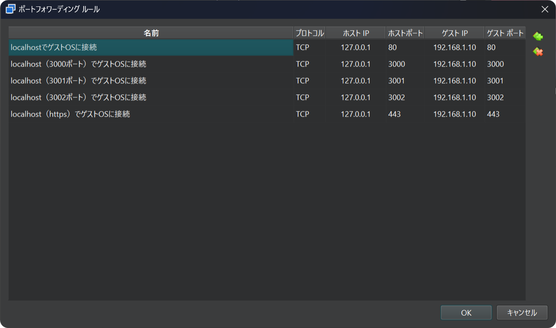This screenshot has height=328, width=556.
Task: Click the ホスト IP column header
Action: (x=355, y=33)
